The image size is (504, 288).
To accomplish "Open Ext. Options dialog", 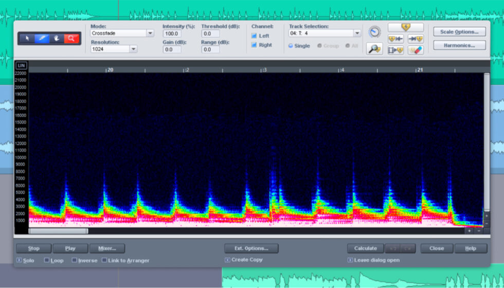I will click(251, 248).
